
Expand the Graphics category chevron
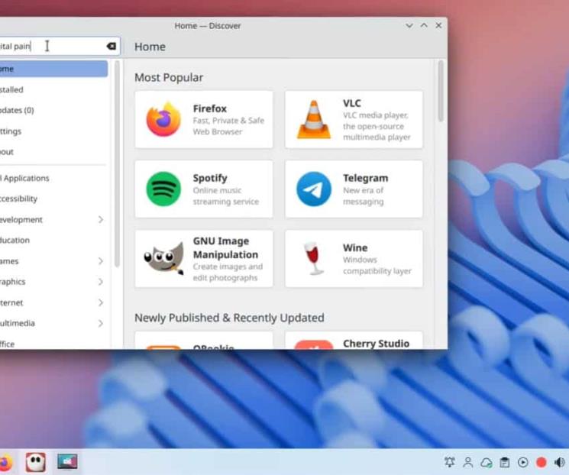coord(101,282)
